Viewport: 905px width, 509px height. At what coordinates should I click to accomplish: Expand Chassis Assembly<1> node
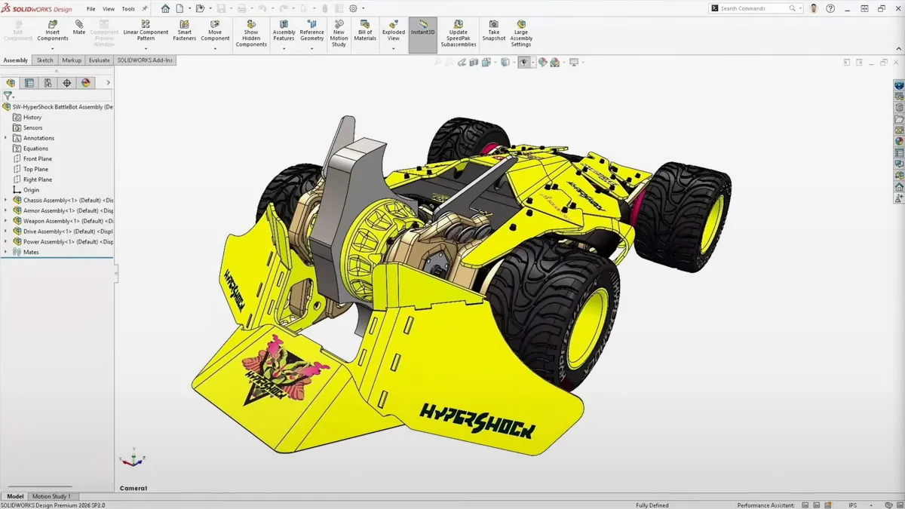click(x=6, y=201)
